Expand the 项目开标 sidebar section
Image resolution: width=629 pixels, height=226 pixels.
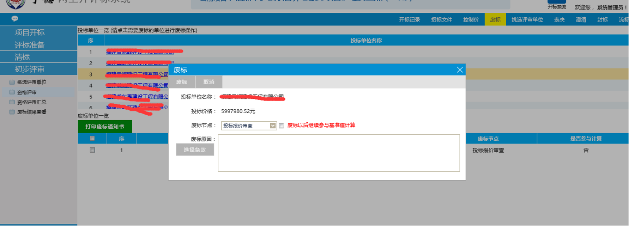coord(29,32)
